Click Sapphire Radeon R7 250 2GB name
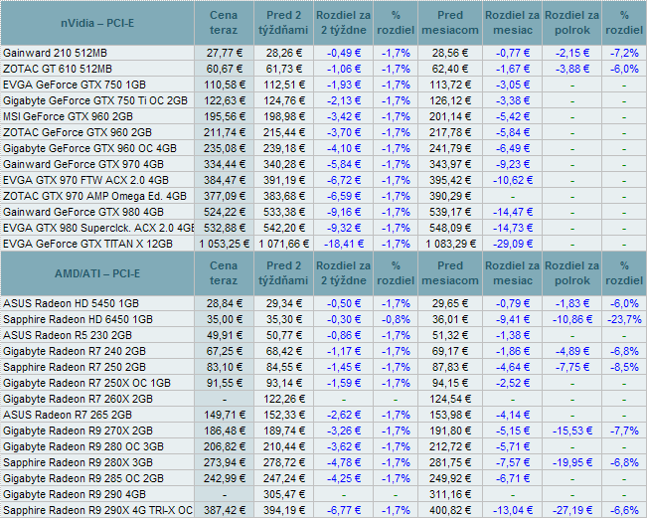 click(75, 367)
